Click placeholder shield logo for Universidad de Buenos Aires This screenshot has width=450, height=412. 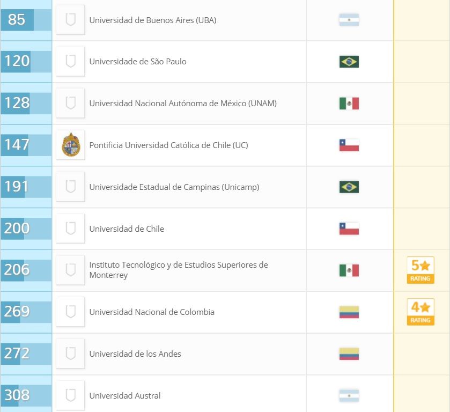[70, 20]
